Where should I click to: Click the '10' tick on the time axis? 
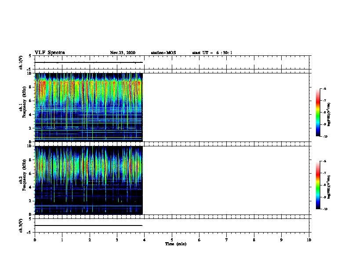309,240
